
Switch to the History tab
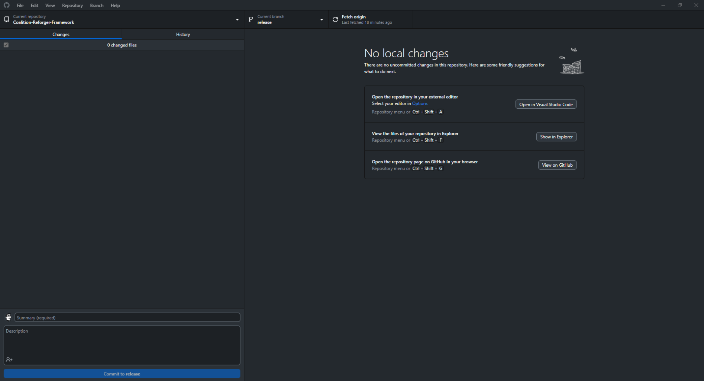[183, 34]
